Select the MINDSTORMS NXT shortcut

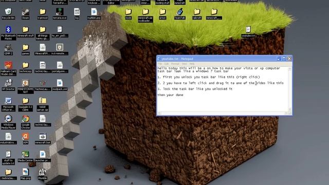(25, 86)
